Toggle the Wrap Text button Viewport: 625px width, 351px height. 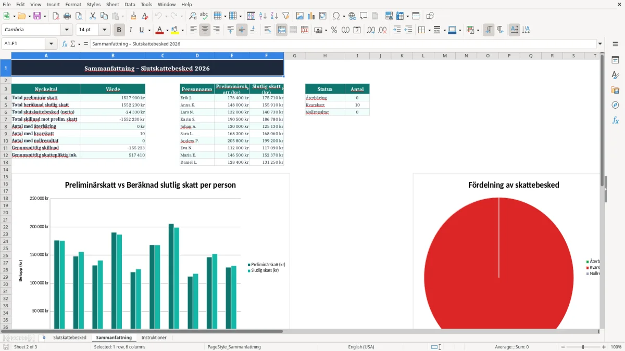pos(268,30)
